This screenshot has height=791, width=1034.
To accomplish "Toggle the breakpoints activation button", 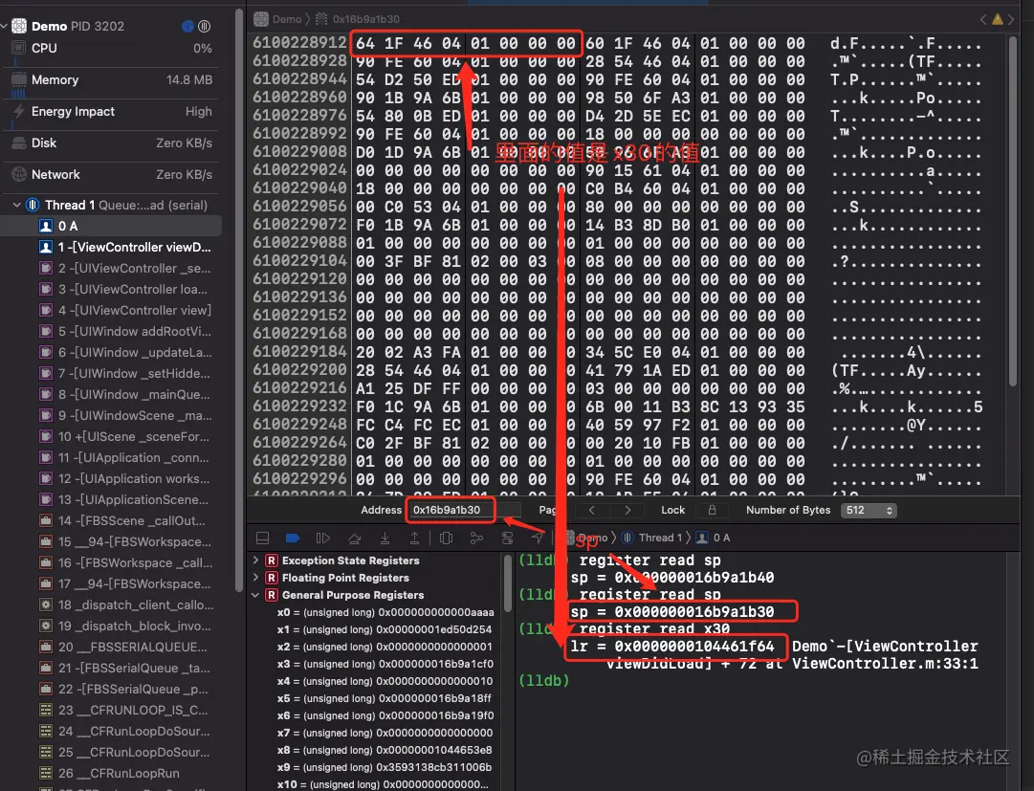I will click(293, 538).
